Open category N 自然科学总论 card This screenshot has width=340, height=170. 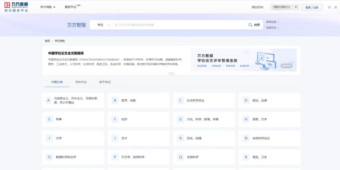click(x=270, y=138)
